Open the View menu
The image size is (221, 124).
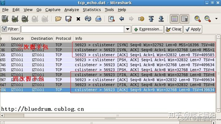28,10
